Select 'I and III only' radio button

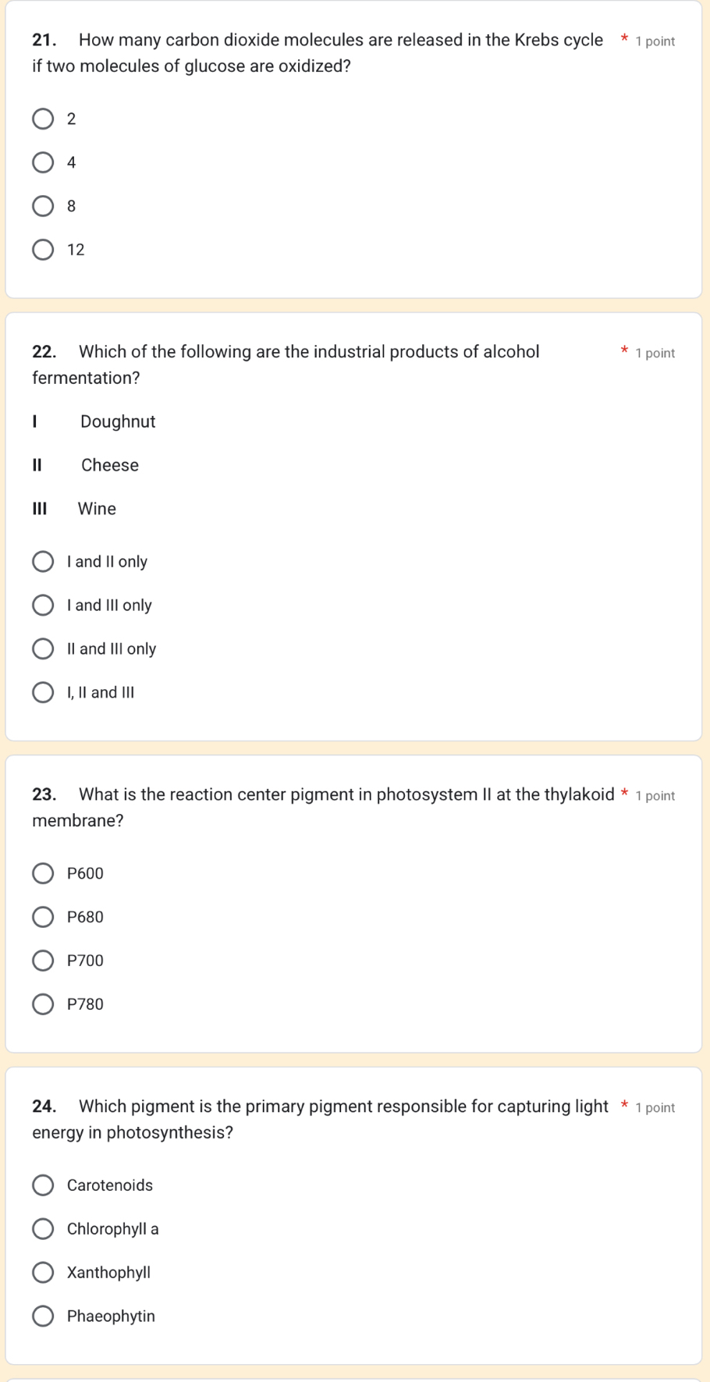[43, 606]
